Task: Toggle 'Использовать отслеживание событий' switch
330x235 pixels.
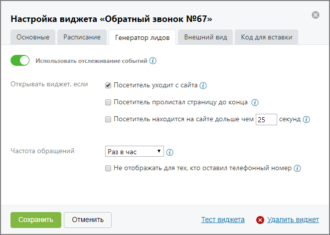Action: (x=20, y=60)
